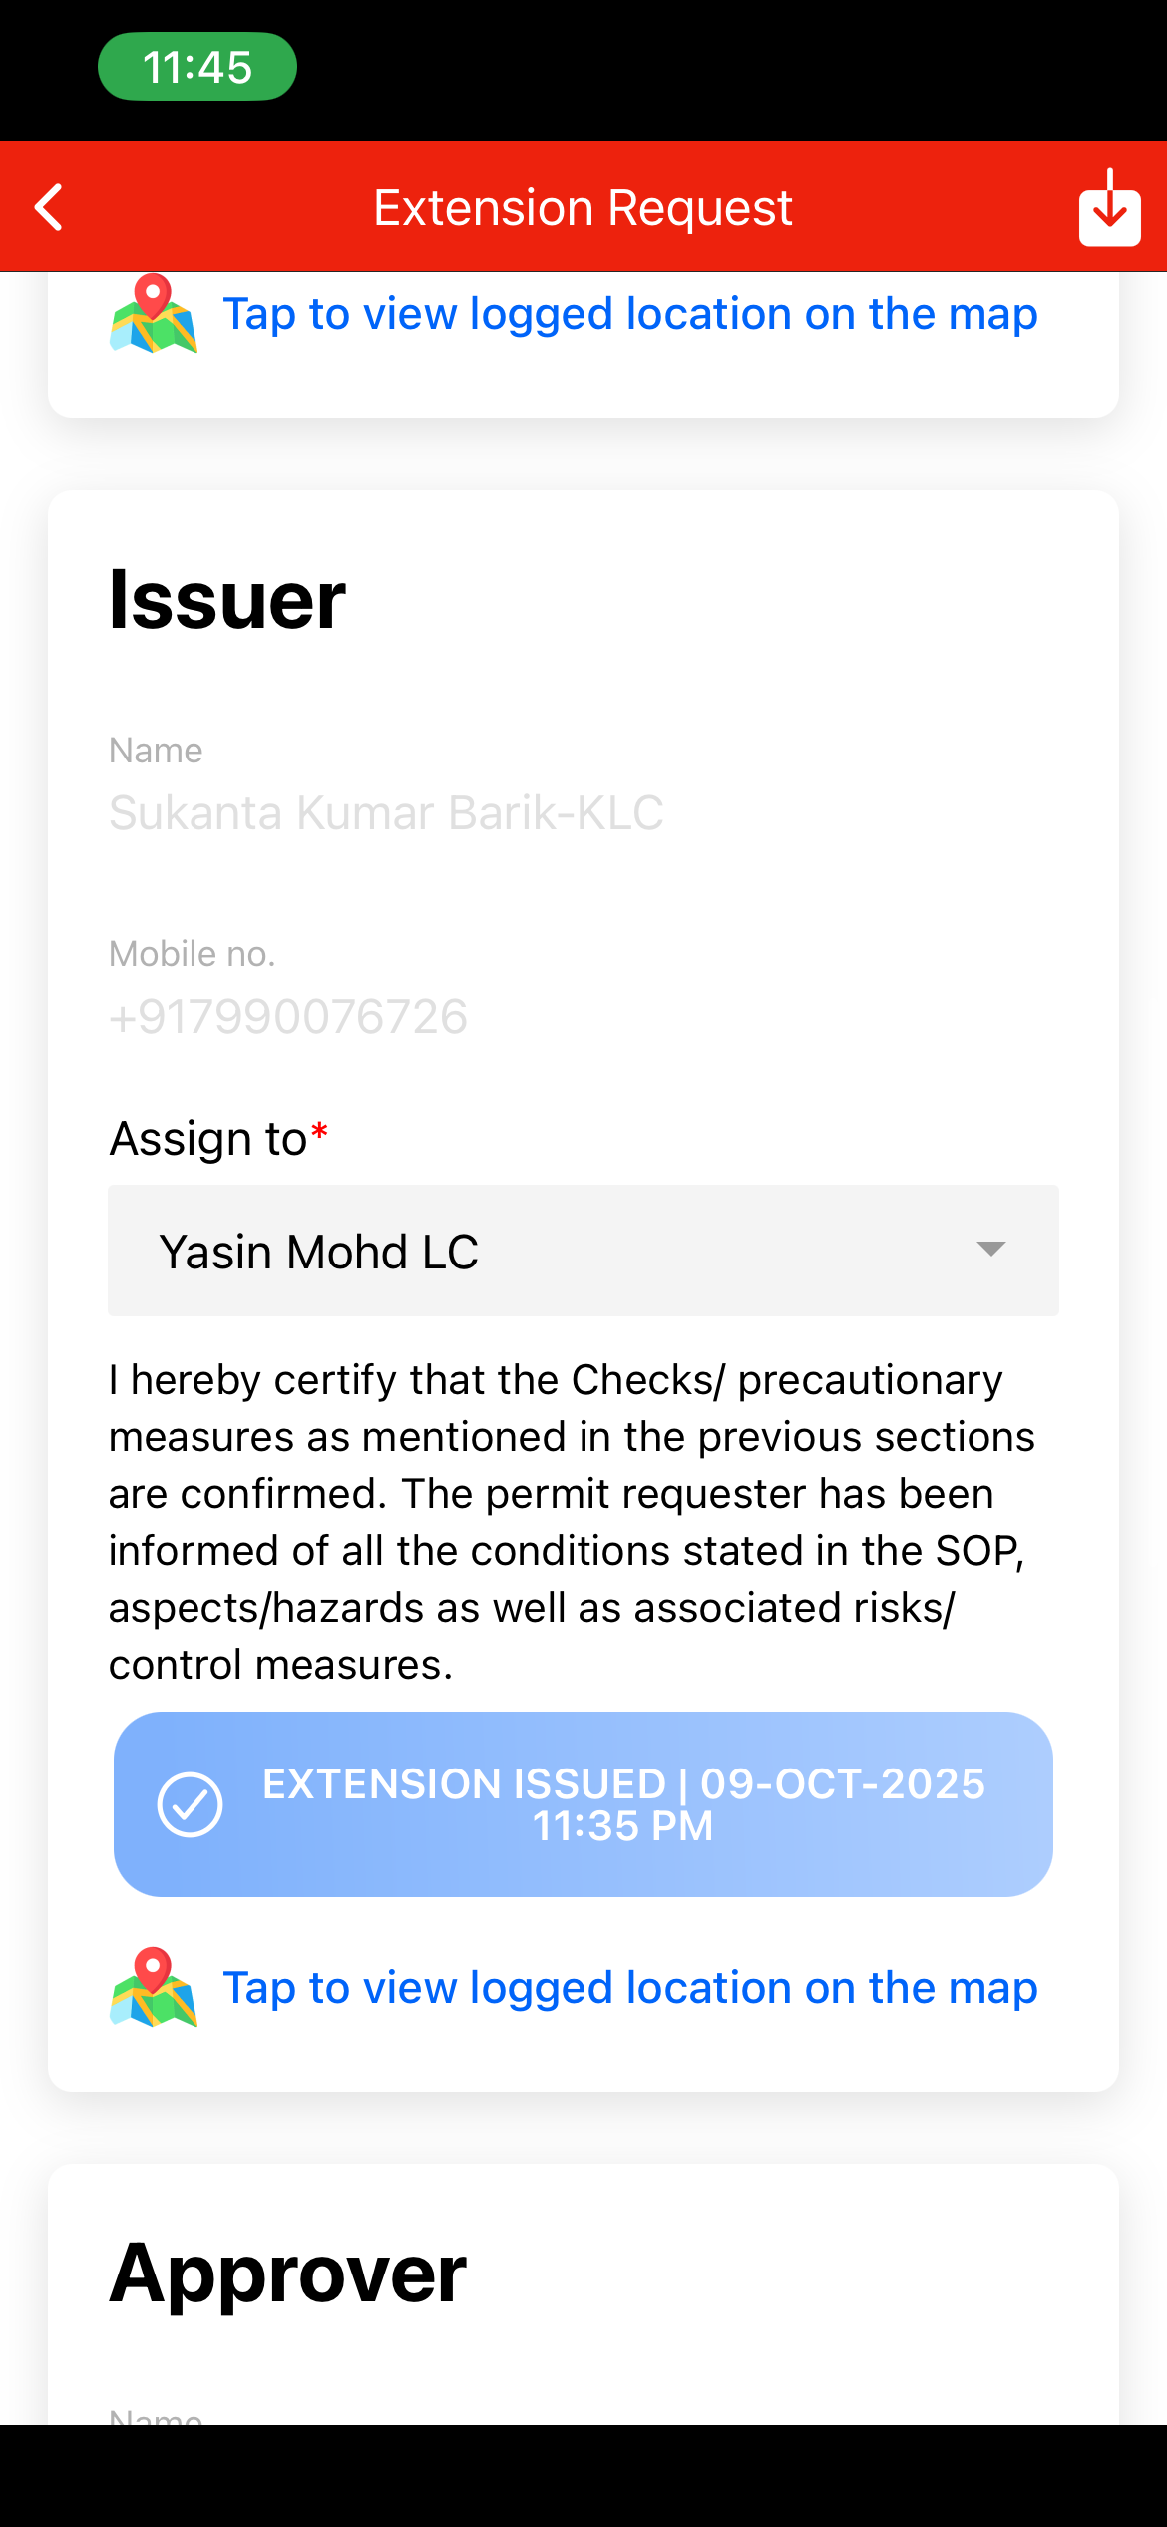Click the map pin icon above the Issuer card
1167x2527 pixels.
[x=153, y=314]
